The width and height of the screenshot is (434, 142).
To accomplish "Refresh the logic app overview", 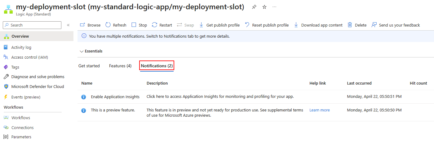I will 116,25.
